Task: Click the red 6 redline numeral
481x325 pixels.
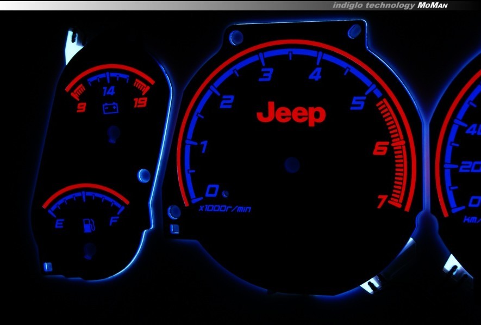Action: click(380, 148)
